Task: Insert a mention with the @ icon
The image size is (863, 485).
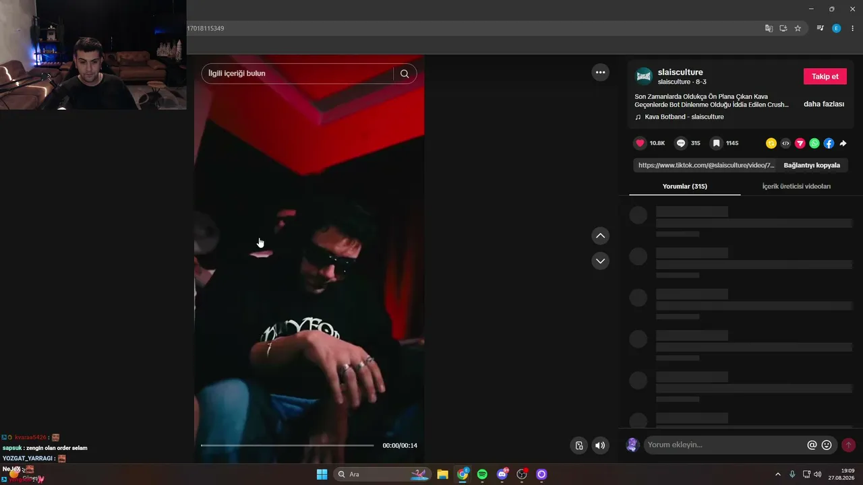Action: (x=812, y=445)
